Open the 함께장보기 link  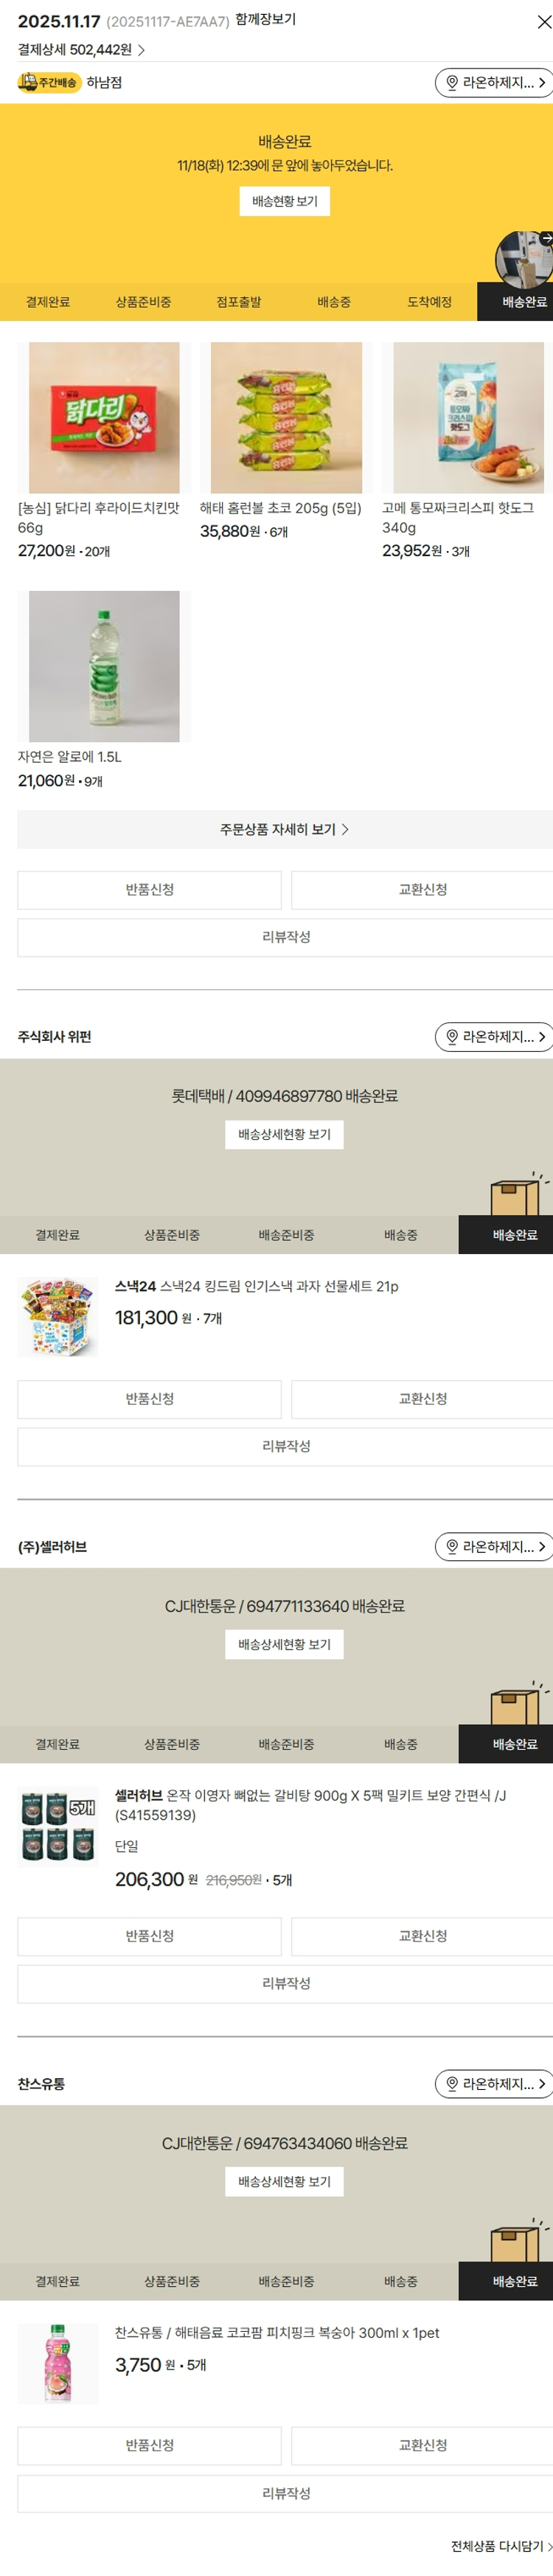(265, 20)
